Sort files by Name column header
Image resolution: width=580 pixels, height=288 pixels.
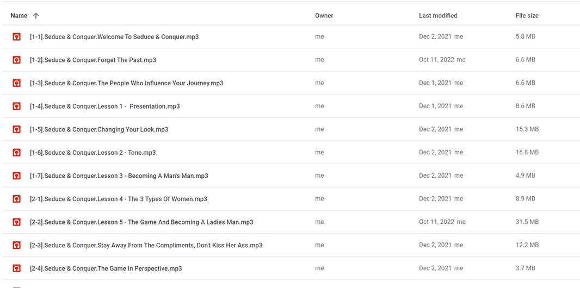click(19, 16)
